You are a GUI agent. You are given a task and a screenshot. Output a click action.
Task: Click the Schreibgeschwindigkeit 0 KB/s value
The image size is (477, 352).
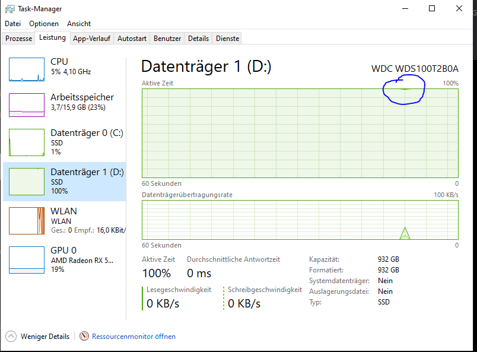(x=244, y=303)
